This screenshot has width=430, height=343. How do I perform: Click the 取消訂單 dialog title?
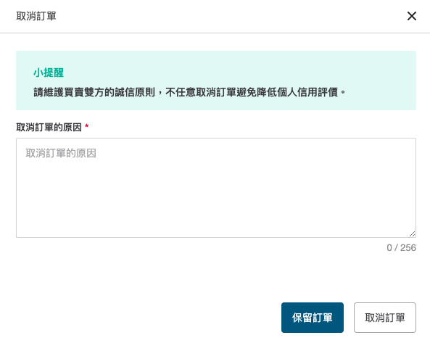tap(36, 16)
